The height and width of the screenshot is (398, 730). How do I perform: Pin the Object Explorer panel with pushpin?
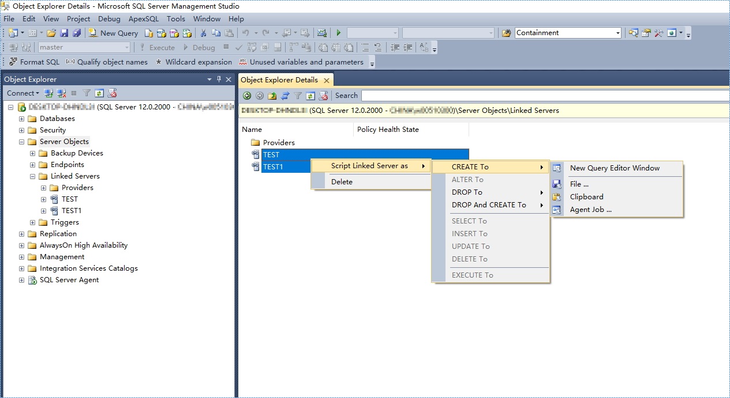(219, 79)
